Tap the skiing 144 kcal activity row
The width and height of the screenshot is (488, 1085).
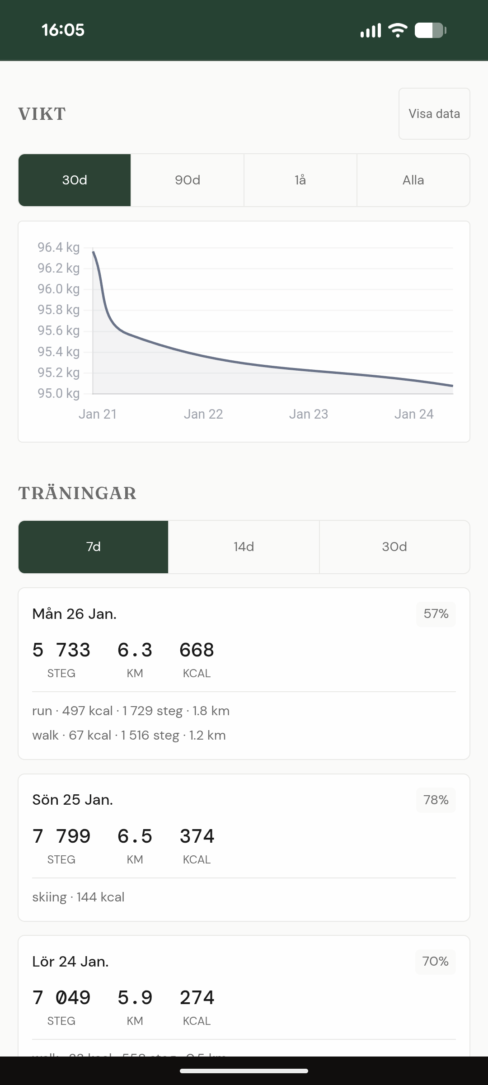click(x=79, y=897)
